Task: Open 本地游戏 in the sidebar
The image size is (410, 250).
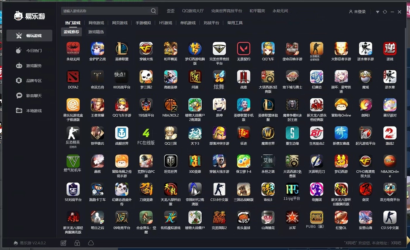Action: (30, 111)
